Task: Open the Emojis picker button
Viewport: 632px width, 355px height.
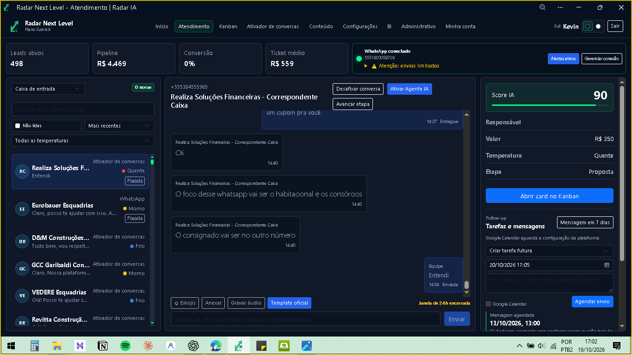Action: (185, 303)
